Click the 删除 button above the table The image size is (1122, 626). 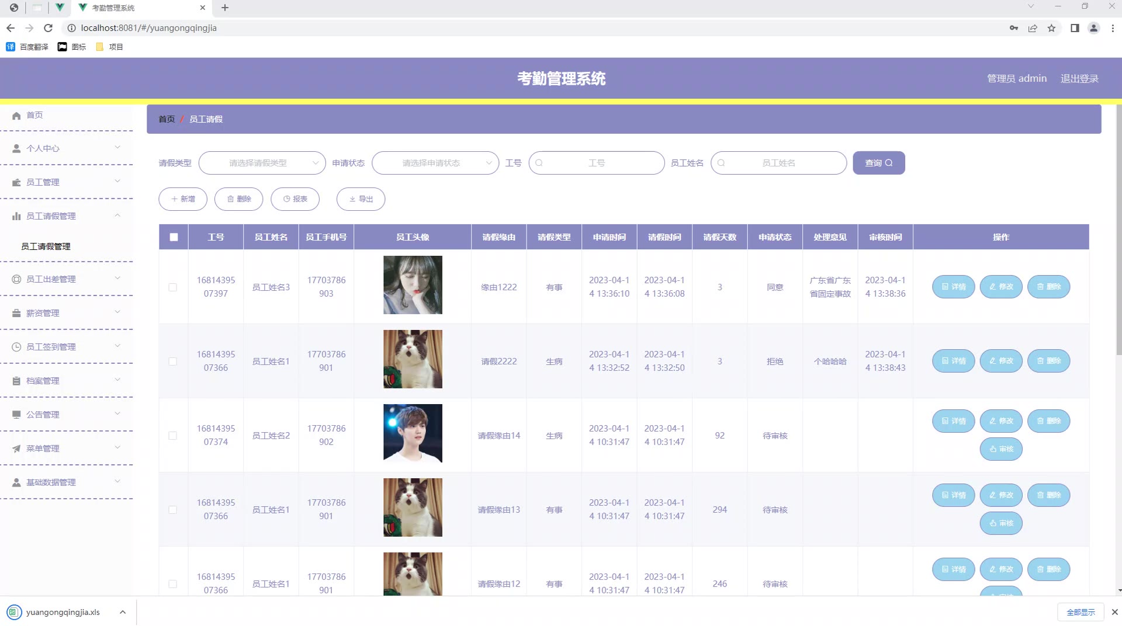(238, 199)
